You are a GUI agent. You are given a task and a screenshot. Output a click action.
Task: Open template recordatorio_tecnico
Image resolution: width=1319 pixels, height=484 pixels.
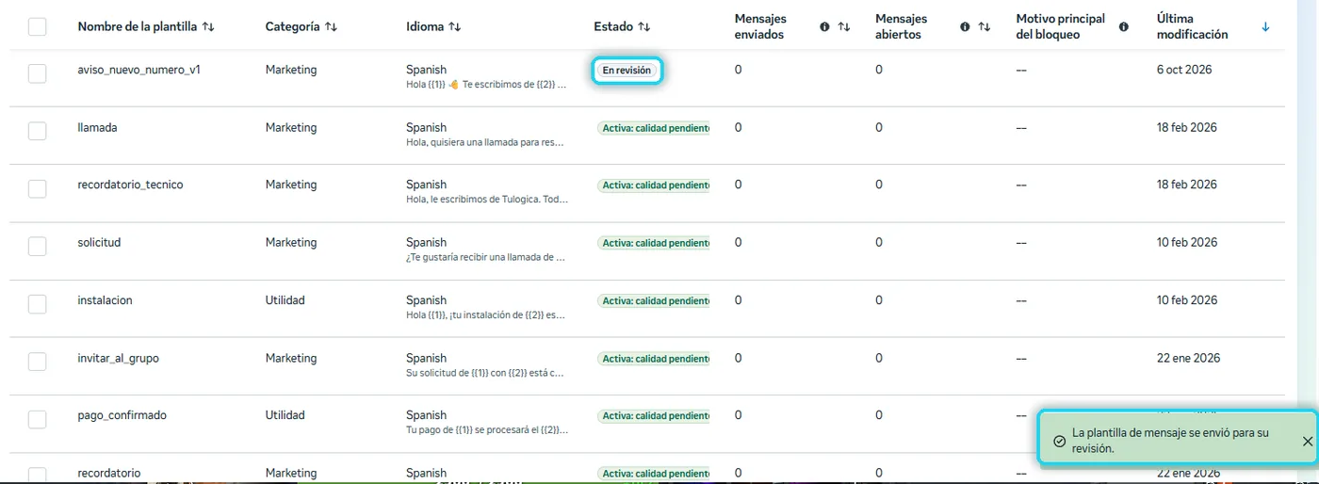coord(130,185)
